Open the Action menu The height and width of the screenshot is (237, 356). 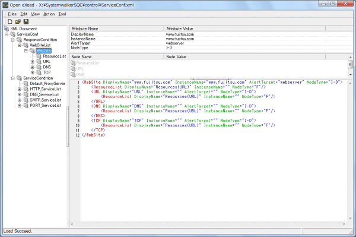coord(49,14)
